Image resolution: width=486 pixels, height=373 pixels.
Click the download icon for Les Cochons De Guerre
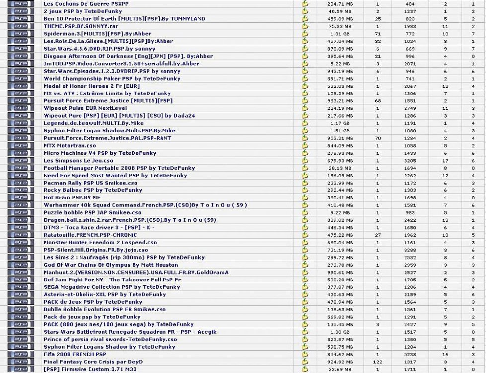pyautogui.click(x=305, y=4)
